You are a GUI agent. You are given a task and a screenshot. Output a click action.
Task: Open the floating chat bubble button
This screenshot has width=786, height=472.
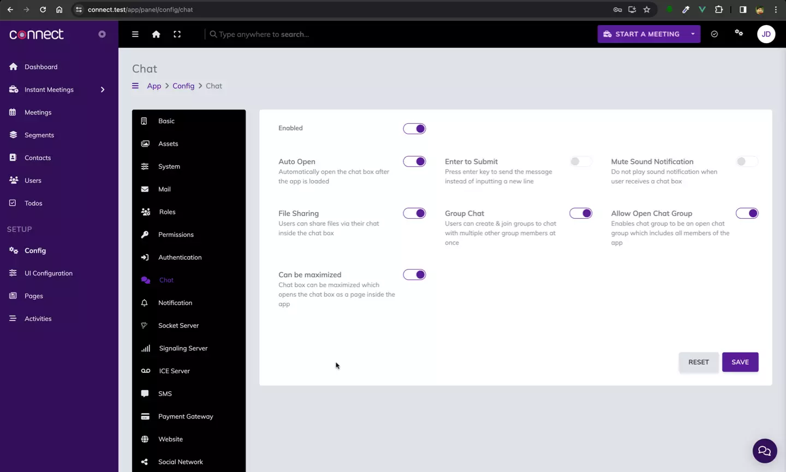[765, 451]
